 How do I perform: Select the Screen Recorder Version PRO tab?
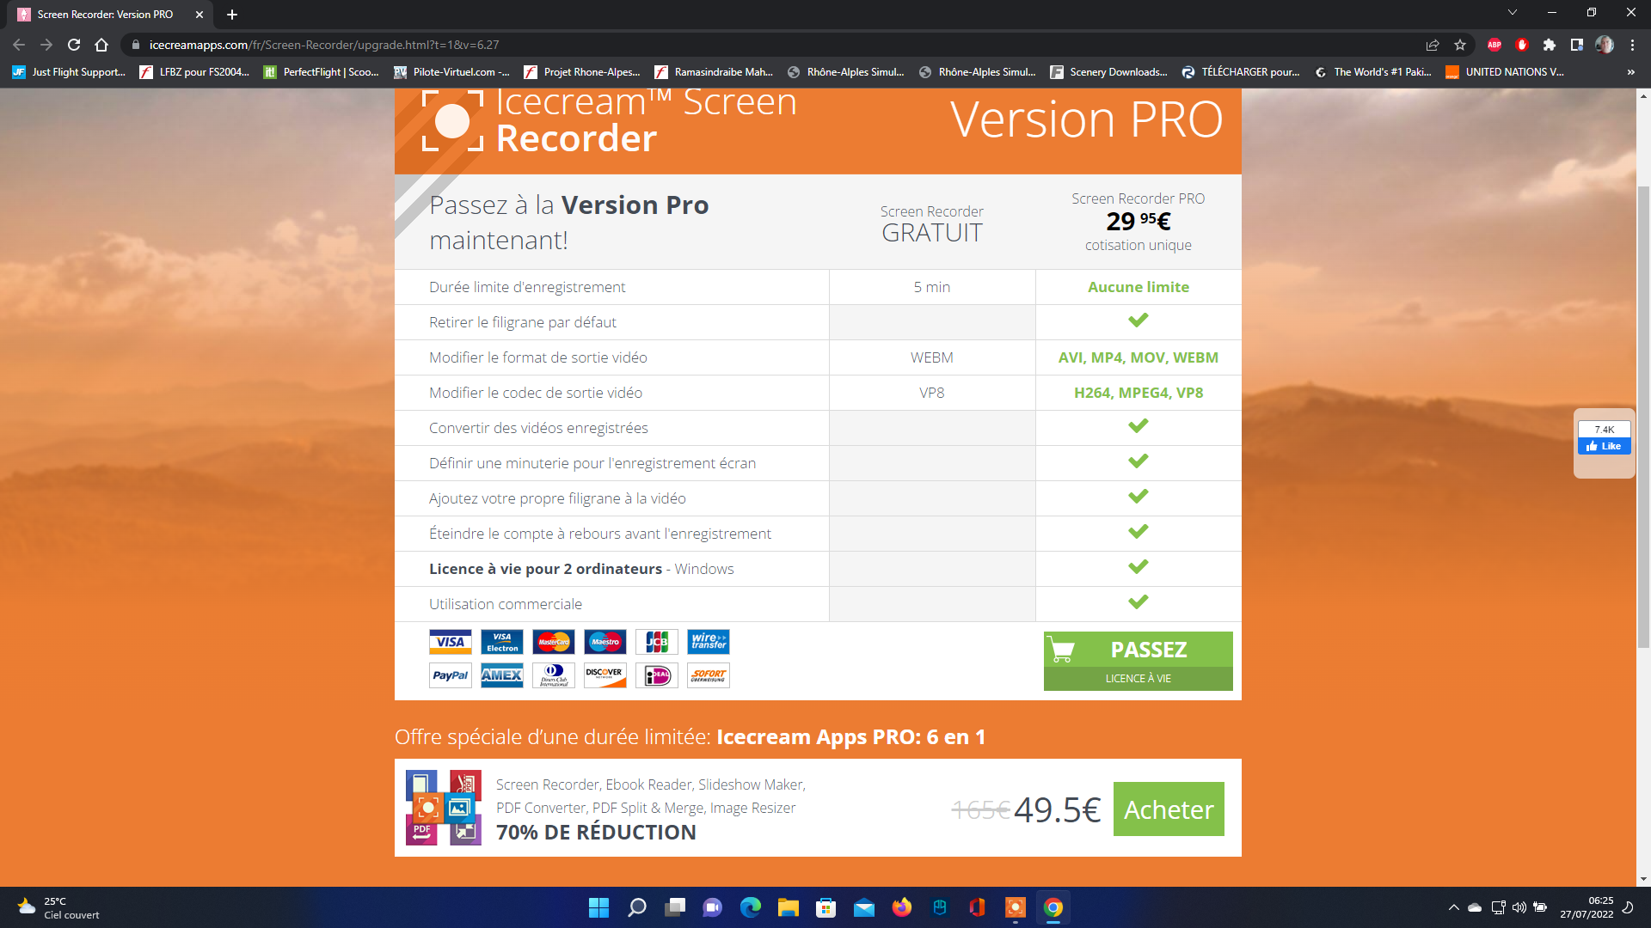click(105, 15)
